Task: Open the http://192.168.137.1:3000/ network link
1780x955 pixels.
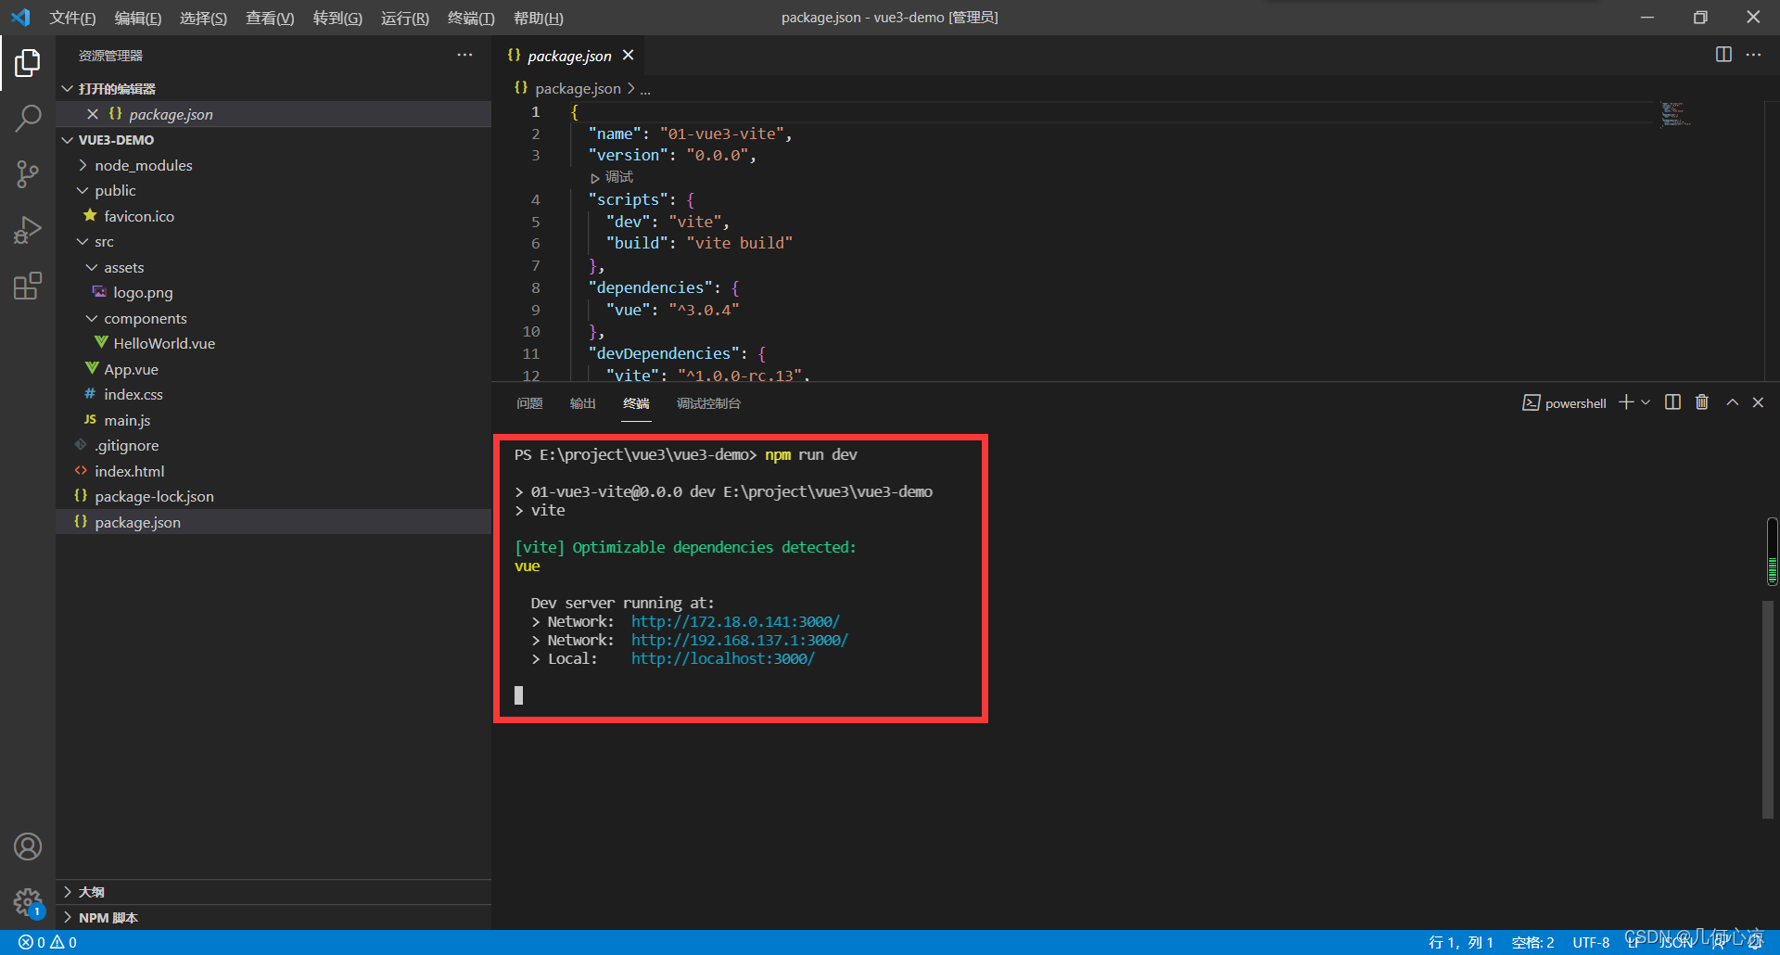Action: tap(739, 640)
